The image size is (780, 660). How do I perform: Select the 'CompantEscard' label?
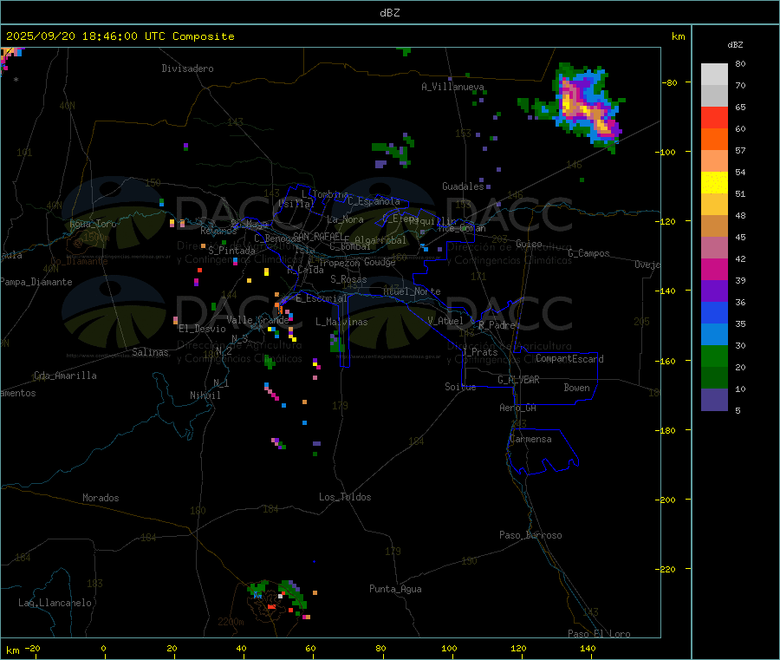point(569,359)
